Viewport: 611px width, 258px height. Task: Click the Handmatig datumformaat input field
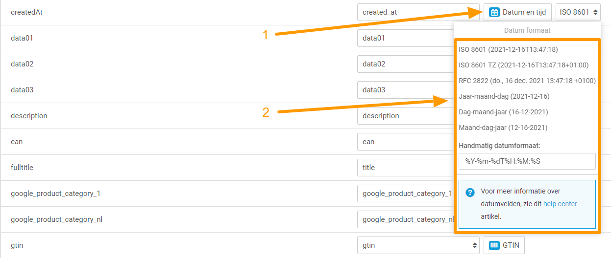click(527, 161)
